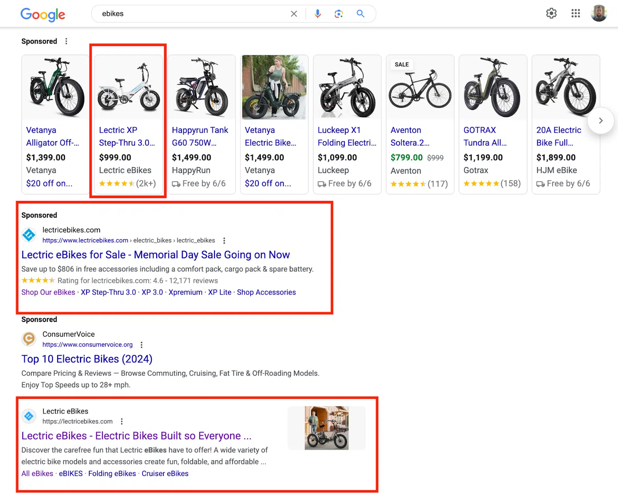Open Shop Our eBikes sitelink
This screenshot has width=618, height=496.
(48, 292)
